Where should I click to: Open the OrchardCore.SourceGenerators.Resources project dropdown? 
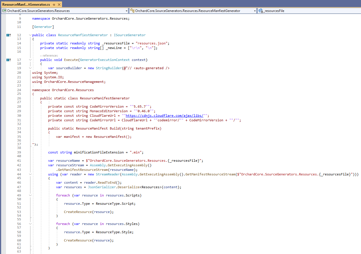point(65,11)
